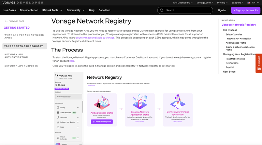Open the Master account selector box
The height and width of the screenshot is (145, 262).
tap(69, 97)
